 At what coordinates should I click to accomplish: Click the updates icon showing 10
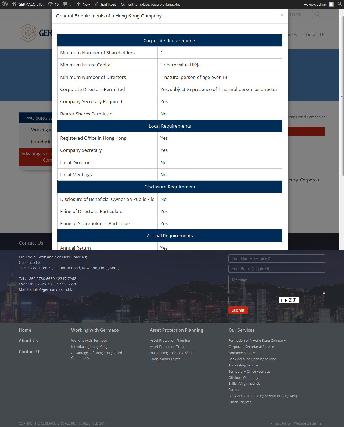coord(50,4)
